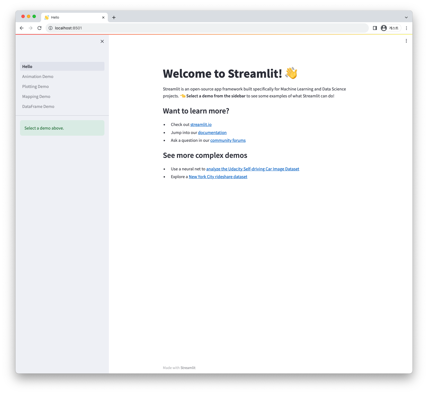Close the Hello browser tab

click(103, 17)
